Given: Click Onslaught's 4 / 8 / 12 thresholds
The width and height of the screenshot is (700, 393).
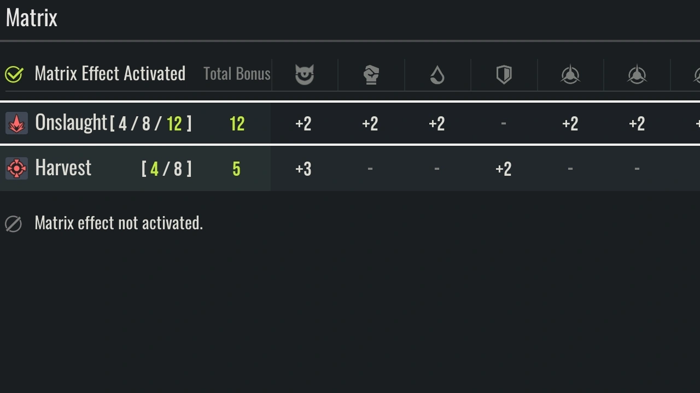Looking at the screenshot, I should tap(151, 124).
